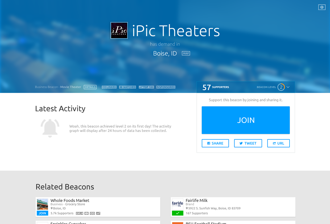This screenshot has width=330, height=224.
Task: Click the bell icon under Latest Activity
Action: (x=50, y=128)
